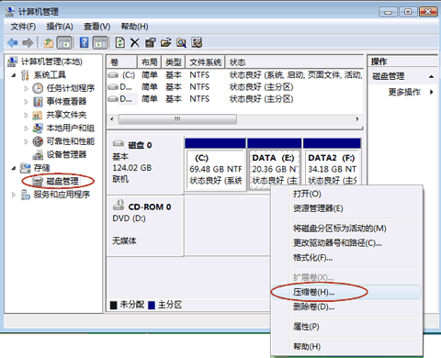Choose 帮助(H) at context menu bottom
The width and height of the screenshot is (441, 358).
coord(346,347)
